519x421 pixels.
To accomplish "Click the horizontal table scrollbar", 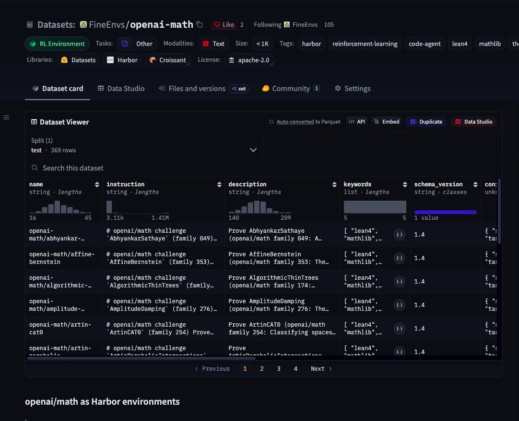I will 142,358.
